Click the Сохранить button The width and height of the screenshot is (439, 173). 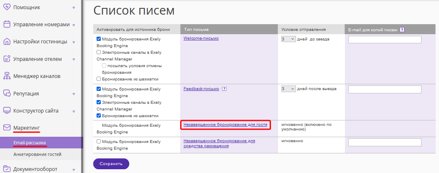click(x=111, y=164)
